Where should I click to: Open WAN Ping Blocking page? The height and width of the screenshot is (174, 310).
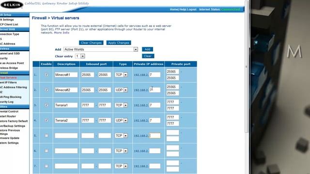tap(11, 97)
